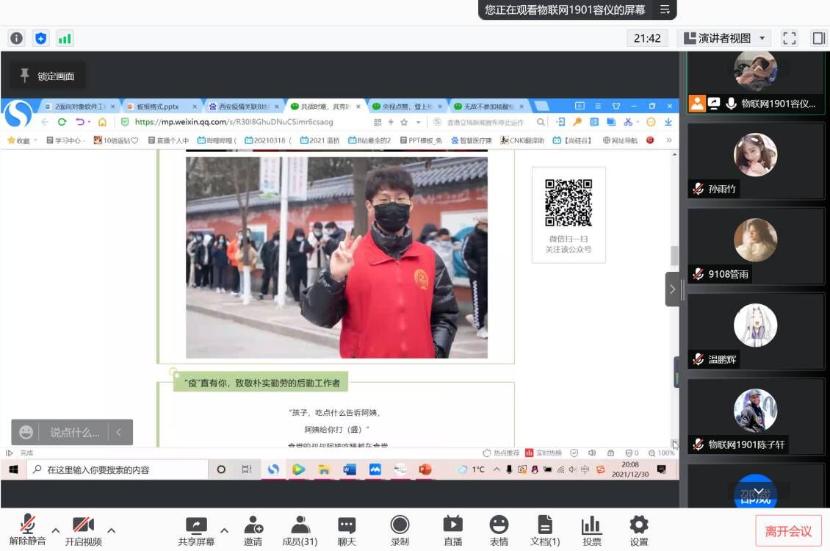
Task: Select the 孙雨竹 participant tile
Action: (756, 161)
